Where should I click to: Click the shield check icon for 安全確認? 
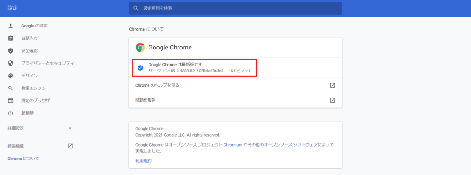tap(11, 51)
